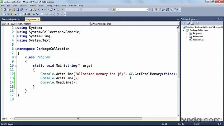
Task: Collapse the GarbageCollection project node
Action: [x=183, y=30]
